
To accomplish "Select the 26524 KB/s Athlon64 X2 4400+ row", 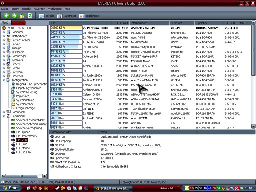I will pyautogui.click(x=150, y=33).
